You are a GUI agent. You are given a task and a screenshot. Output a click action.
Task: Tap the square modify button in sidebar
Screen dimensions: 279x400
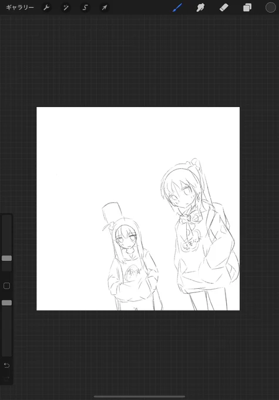coord(6,286)
